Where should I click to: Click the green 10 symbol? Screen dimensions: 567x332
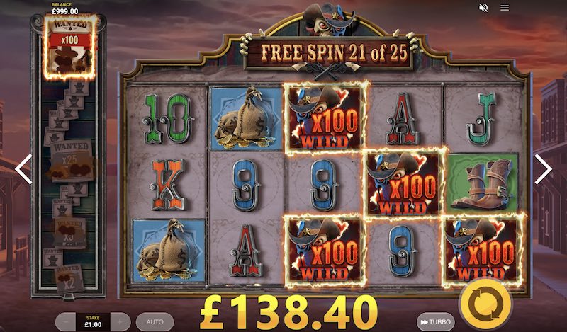pyautogui.click(x=167, y=118)
